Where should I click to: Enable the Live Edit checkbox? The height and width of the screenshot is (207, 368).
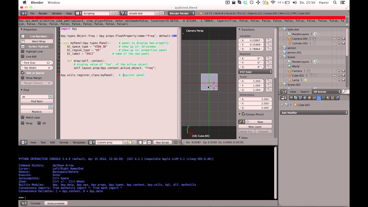(x=23, y=57)
